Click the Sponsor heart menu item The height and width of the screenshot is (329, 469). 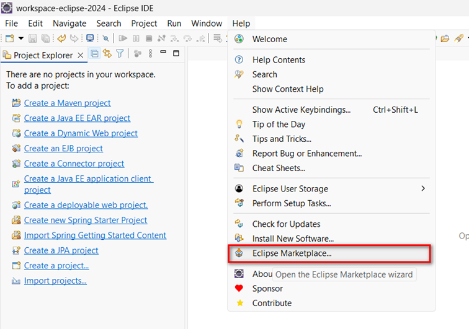click(267, 288)
